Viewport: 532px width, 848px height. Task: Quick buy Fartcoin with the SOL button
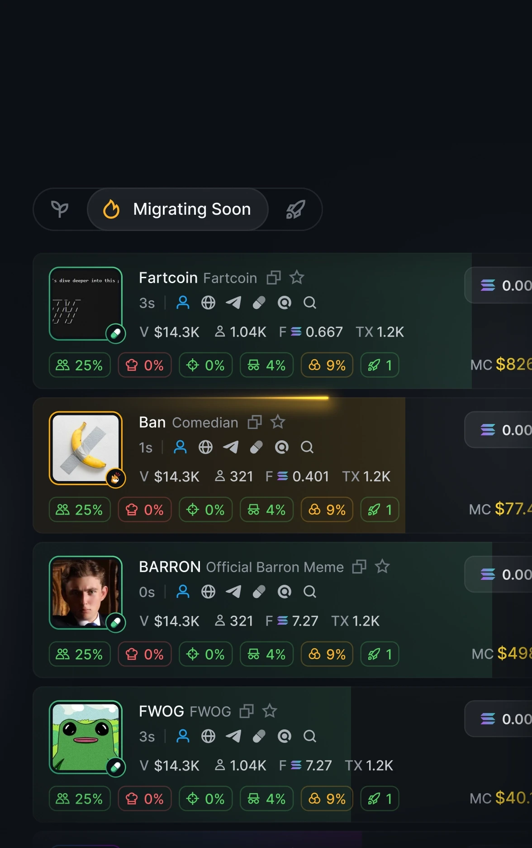click(502, 285)
